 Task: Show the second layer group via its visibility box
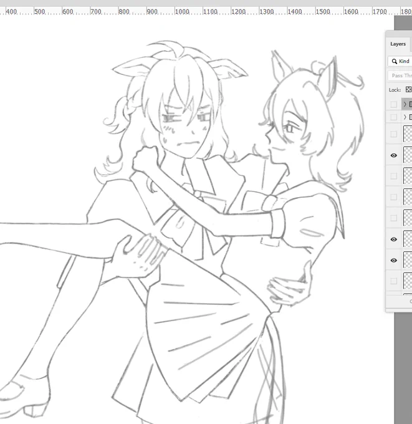point(394,117)
